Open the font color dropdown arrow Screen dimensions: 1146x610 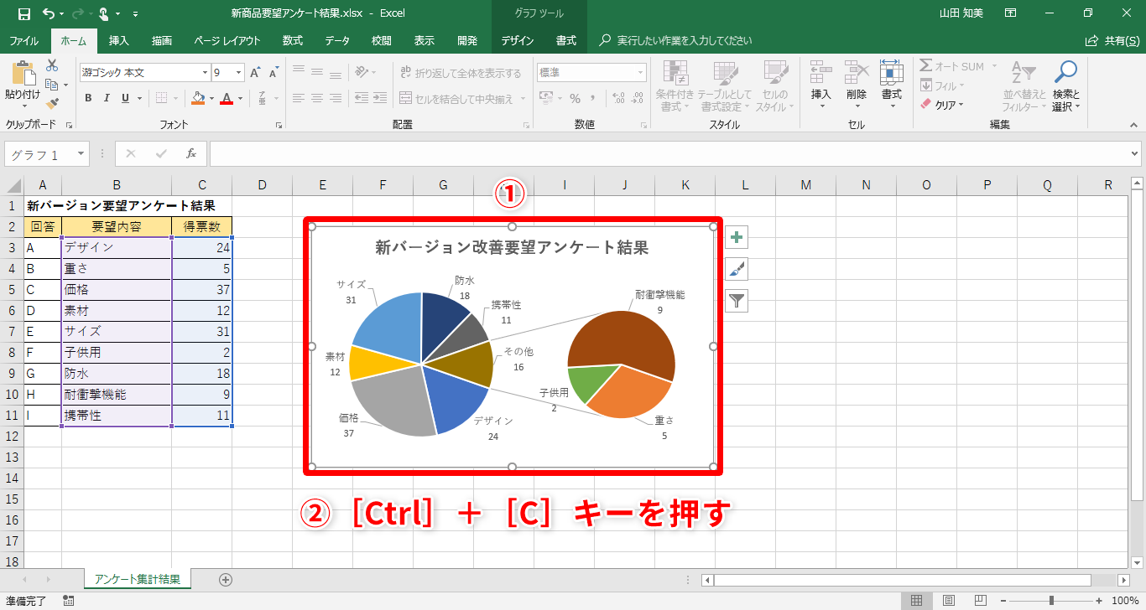pos(239,98)
